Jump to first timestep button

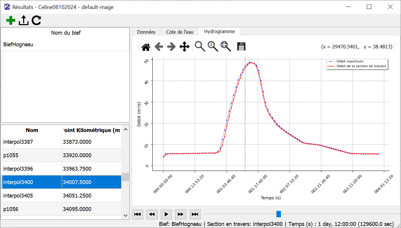click(x=137, y=214)
